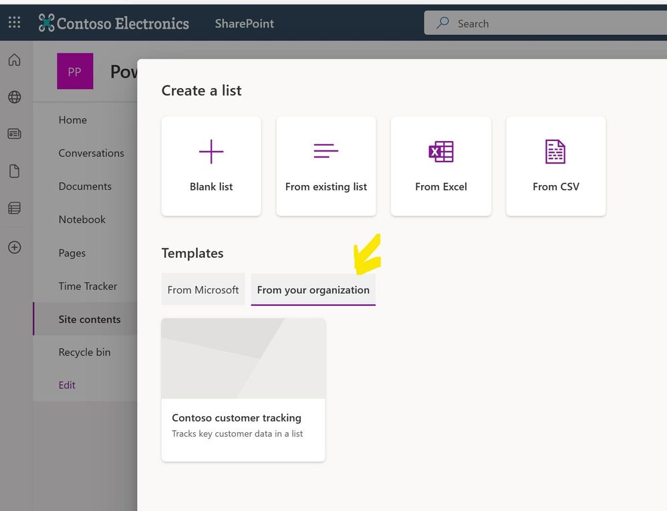Screen dimensions: 667x511
Task: Click 'Tracks key customer data in a list'
Action: [x=237, y=434]
